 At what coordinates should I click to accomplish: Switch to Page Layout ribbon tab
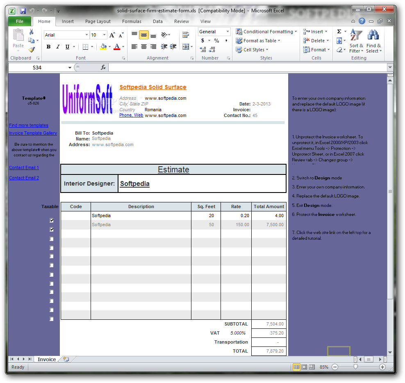(x=98, y=21)
